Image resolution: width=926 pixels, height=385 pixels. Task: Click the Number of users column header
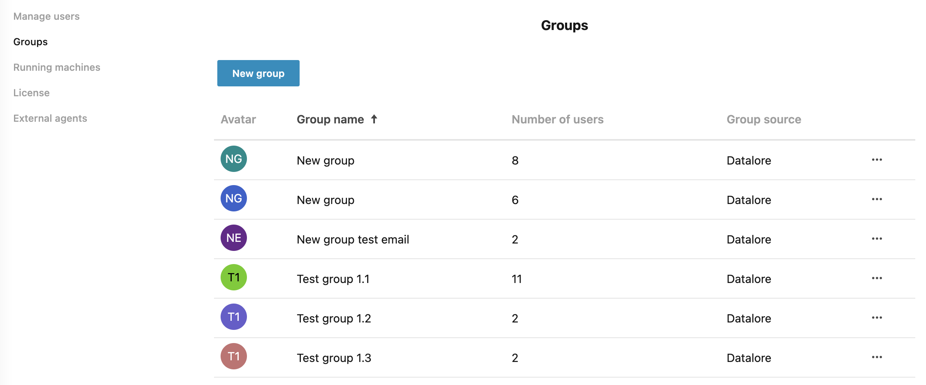click(x=557, y=119)
